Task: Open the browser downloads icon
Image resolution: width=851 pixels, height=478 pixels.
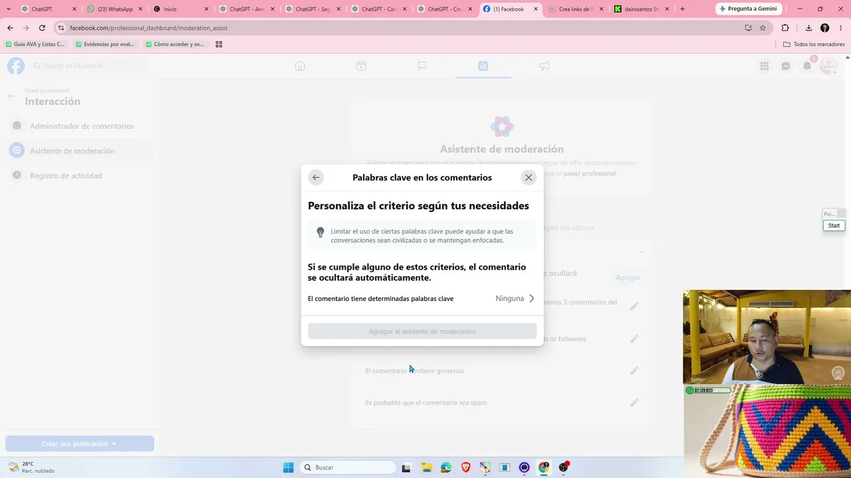Action: tap(808, 28)
